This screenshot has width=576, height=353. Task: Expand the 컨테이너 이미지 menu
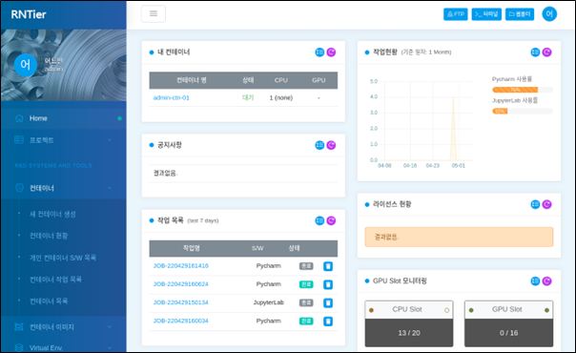tap(64, 326)
